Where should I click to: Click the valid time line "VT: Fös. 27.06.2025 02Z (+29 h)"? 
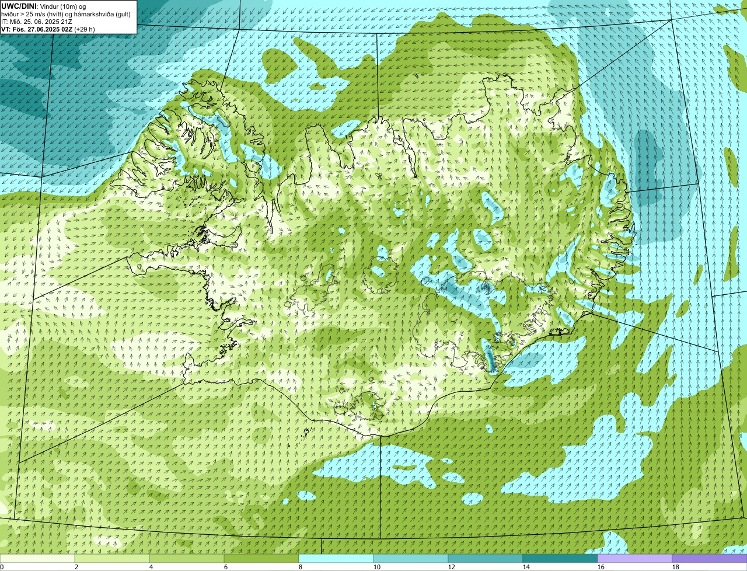[48, 29]
